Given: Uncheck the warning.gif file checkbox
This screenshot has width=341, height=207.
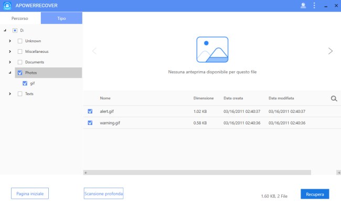Looking at the screenshot, I should pyautogui.click(x=90, y=123).
